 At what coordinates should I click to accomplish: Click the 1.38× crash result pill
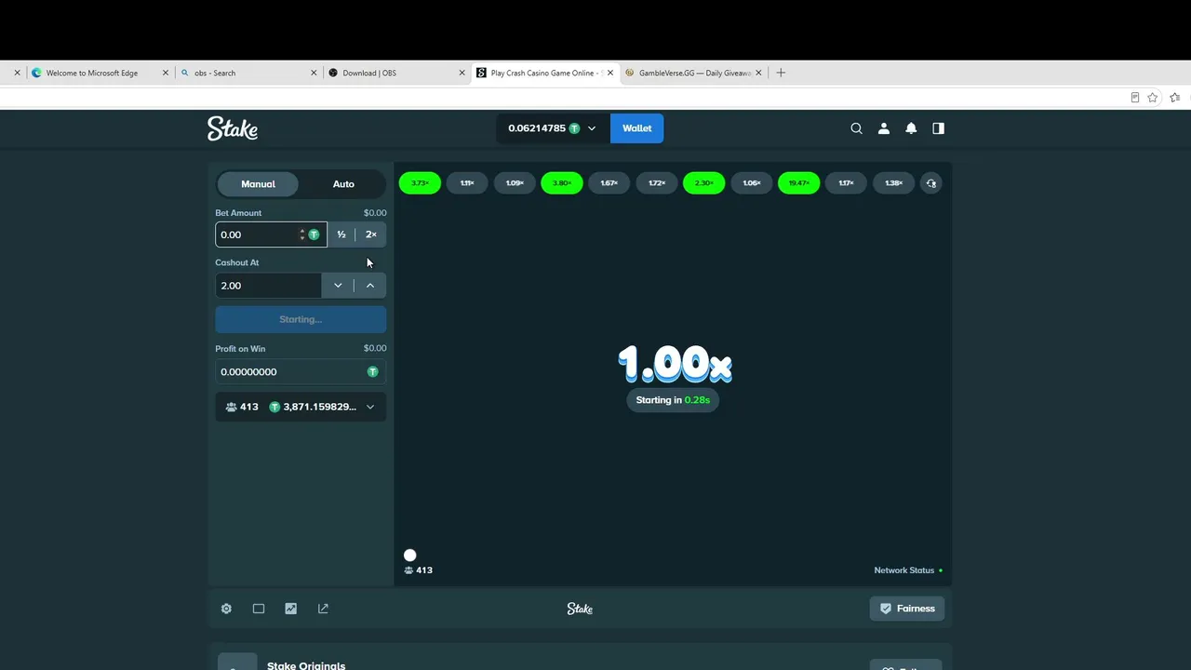pos(893,183)
